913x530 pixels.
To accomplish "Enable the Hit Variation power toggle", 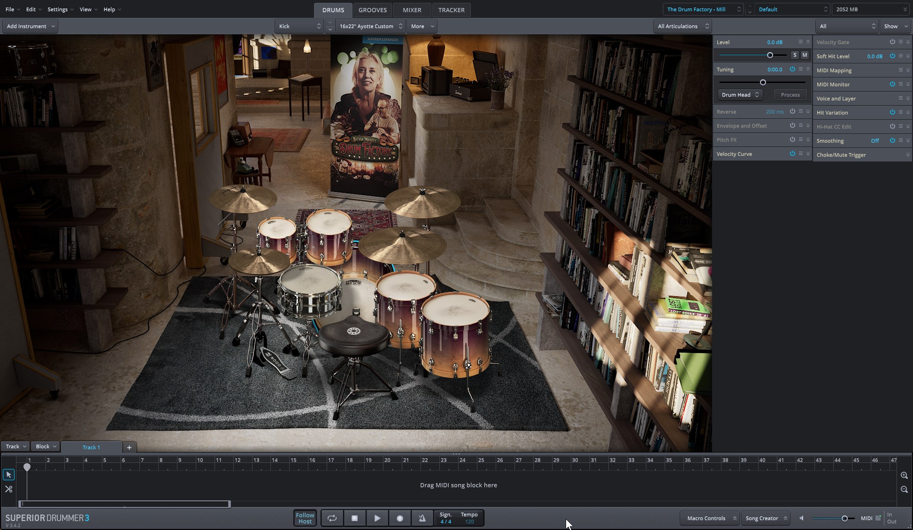I will (892, 112).
